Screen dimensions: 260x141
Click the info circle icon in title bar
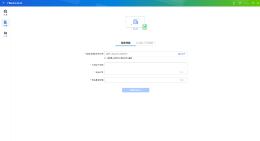tap(240, 3)
